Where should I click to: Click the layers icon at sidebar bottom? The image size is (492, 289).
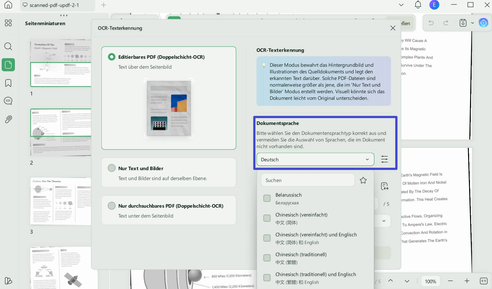click(8, 281)
